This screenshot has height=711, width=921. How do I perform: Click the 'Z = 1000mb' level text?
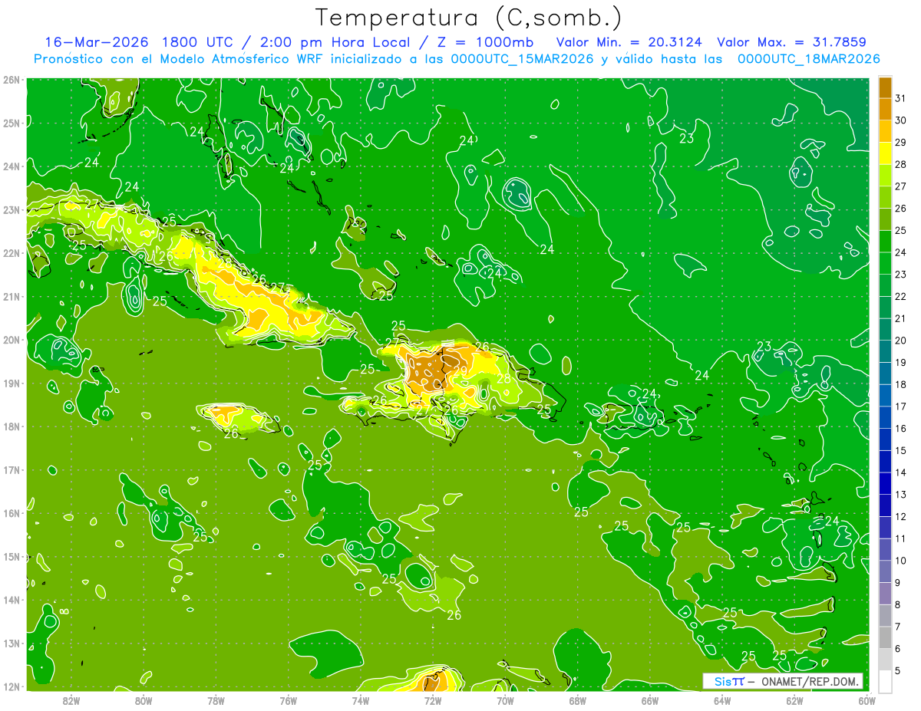pos(484,42)
